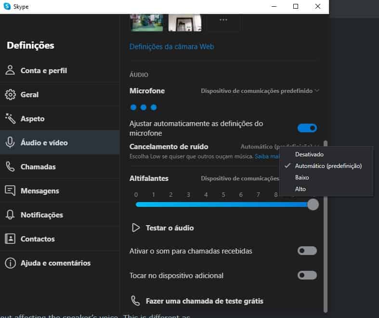Viewport: 379px width, 318px height.
Task: Click phone icon for free test call
Action: (135, 301)
